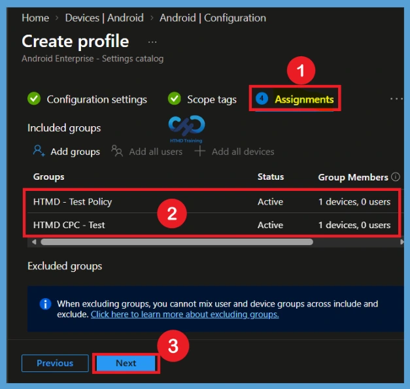Click the Next button
The width and height of the screenshot is (410, 389).
point(126,363)
